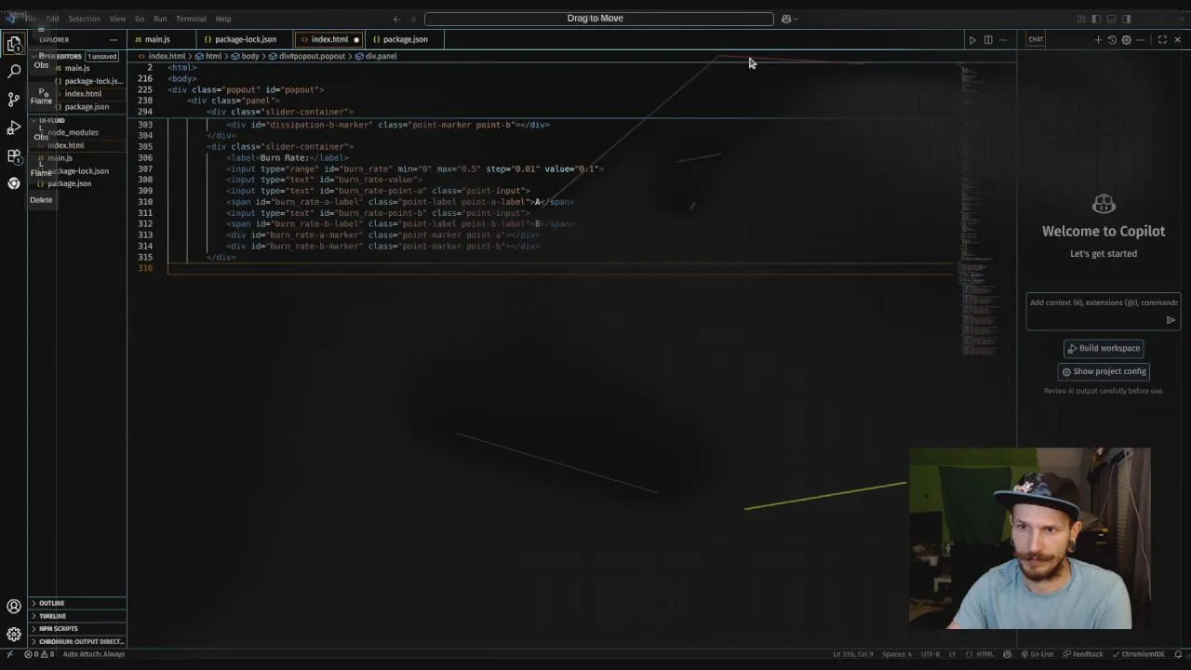
Task: Switch to the package-lock.json tab
Action: [x=245, y=40]
